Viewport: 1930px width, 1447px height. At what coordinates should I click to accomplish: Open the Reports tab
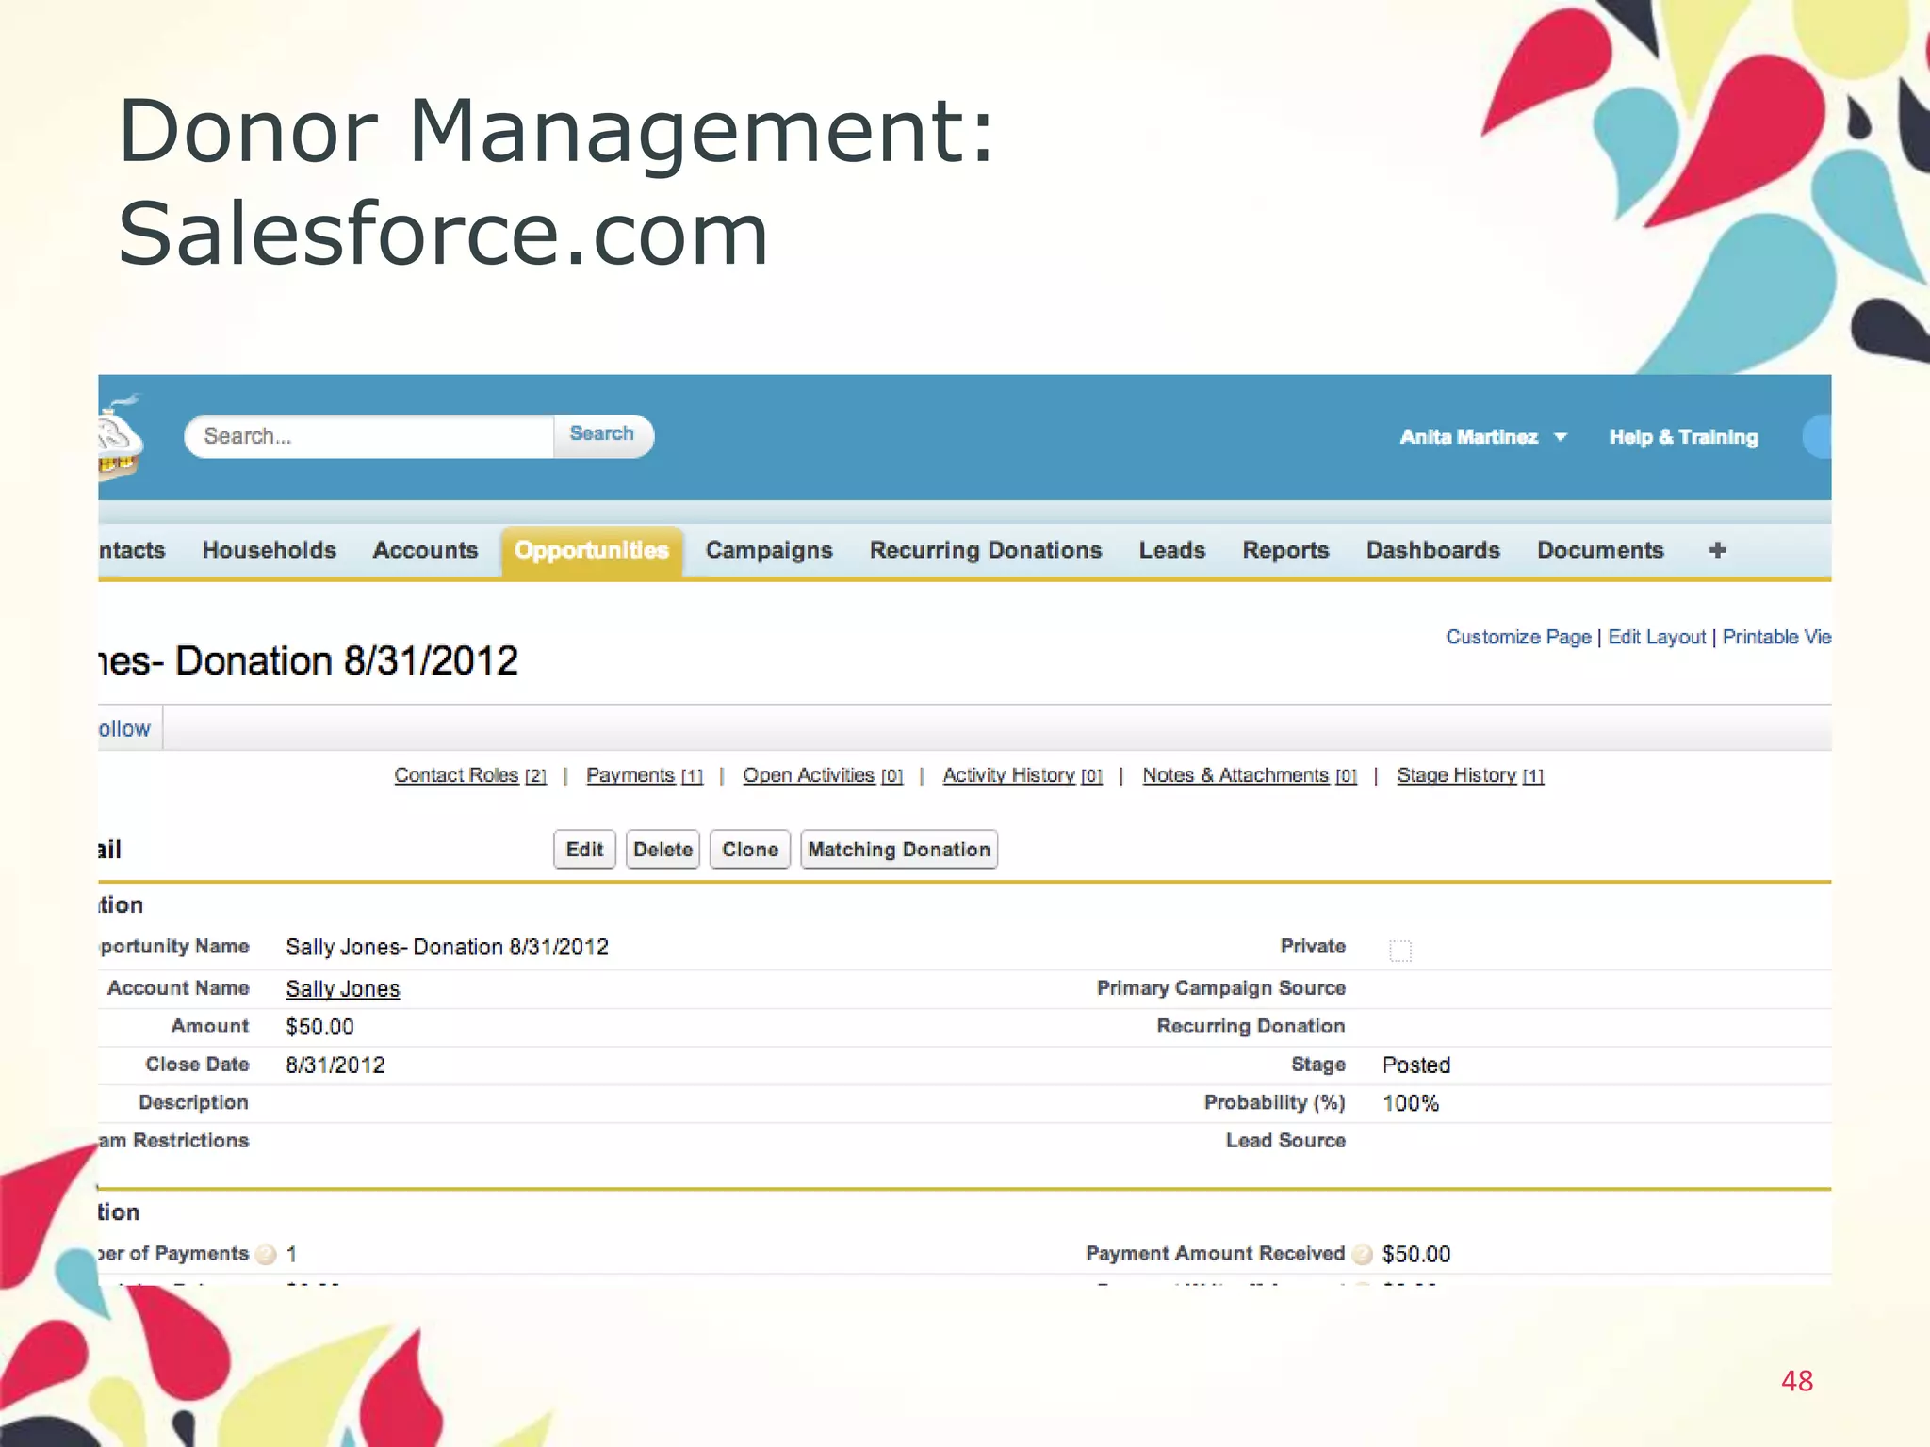click(x=1285, y=550)
